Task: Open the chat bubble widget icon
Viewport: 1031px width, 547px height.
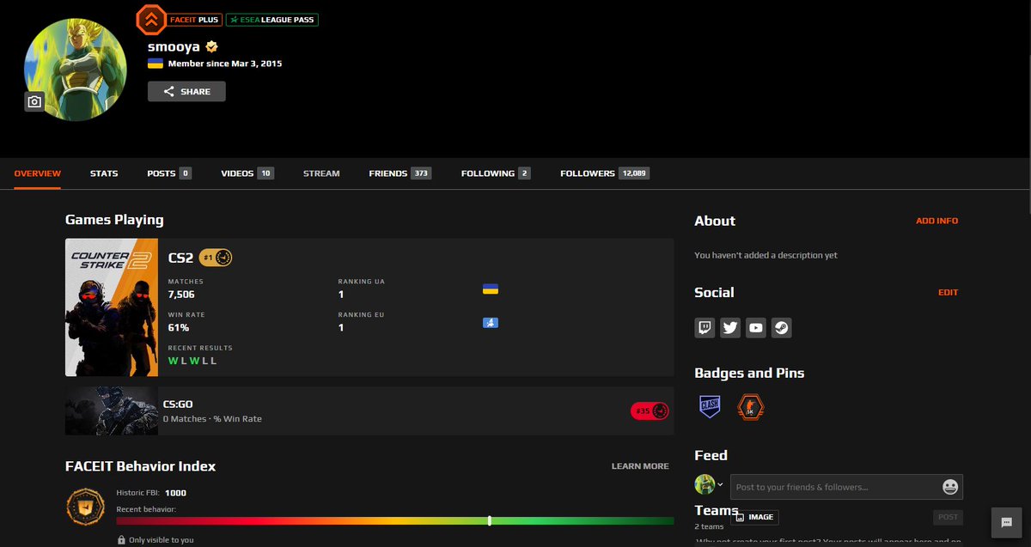Action: coord(1006,522)
